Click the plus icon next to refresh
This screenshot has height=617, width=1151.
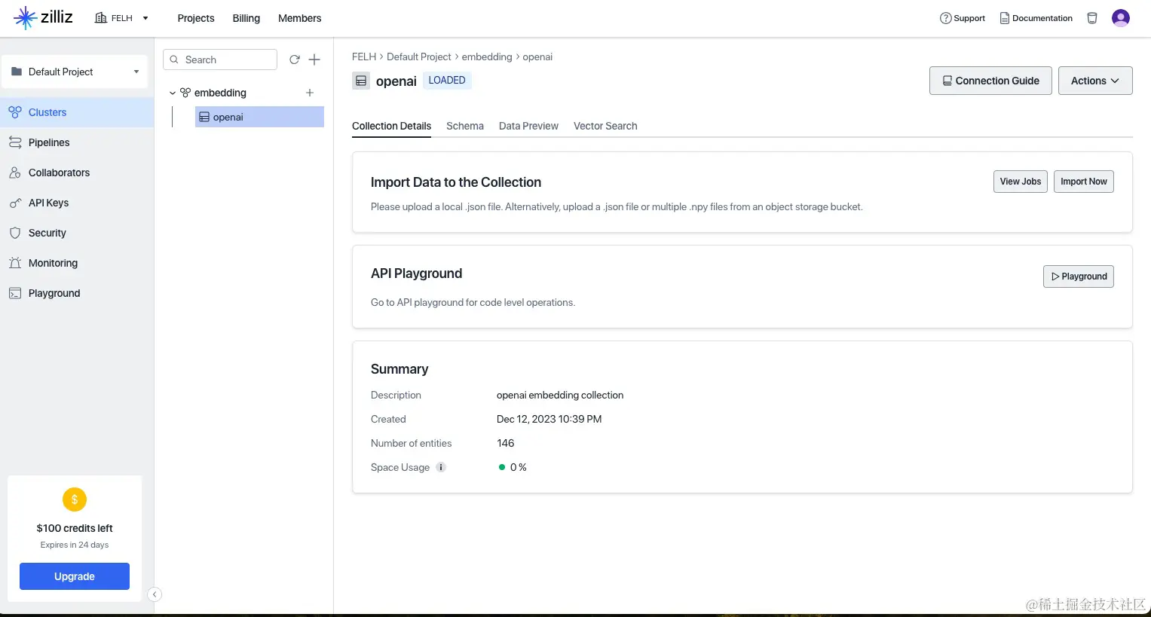point(315,60)
